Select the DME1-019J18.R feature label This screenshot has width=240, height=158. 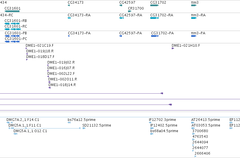click(40, 51)
